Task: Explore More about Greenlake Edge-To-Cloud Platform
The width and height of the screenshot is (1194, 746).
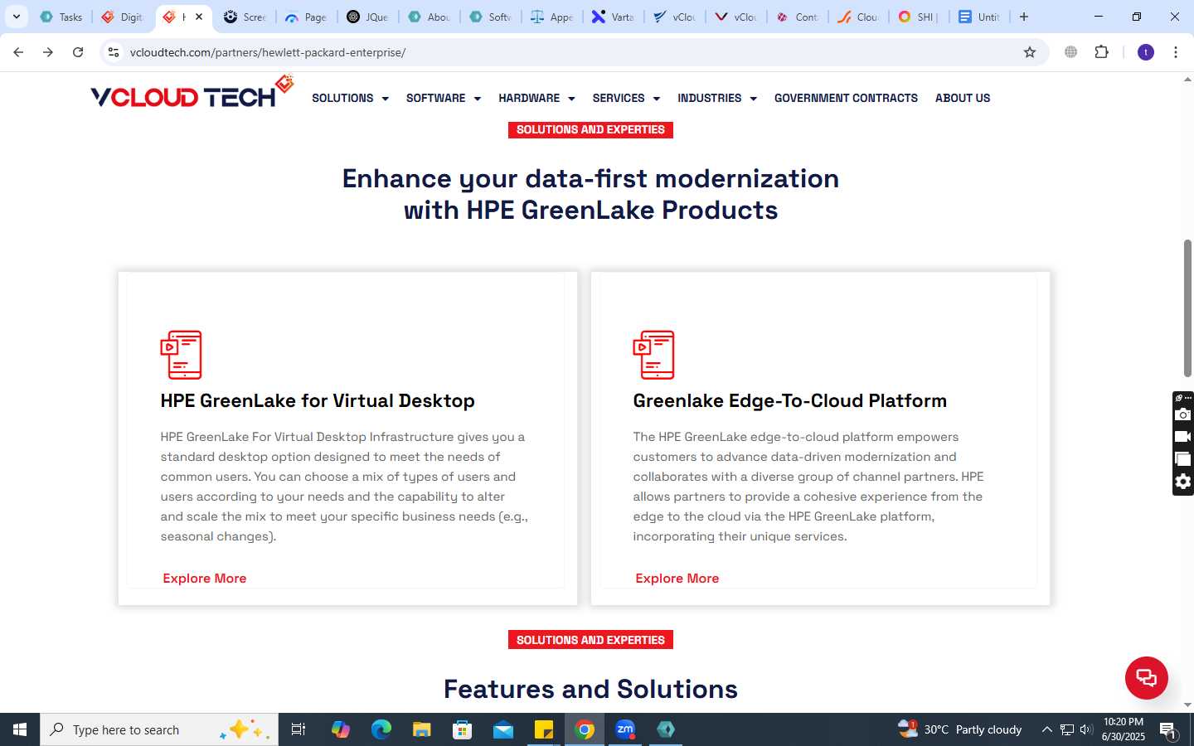Action: coord(677,579)
